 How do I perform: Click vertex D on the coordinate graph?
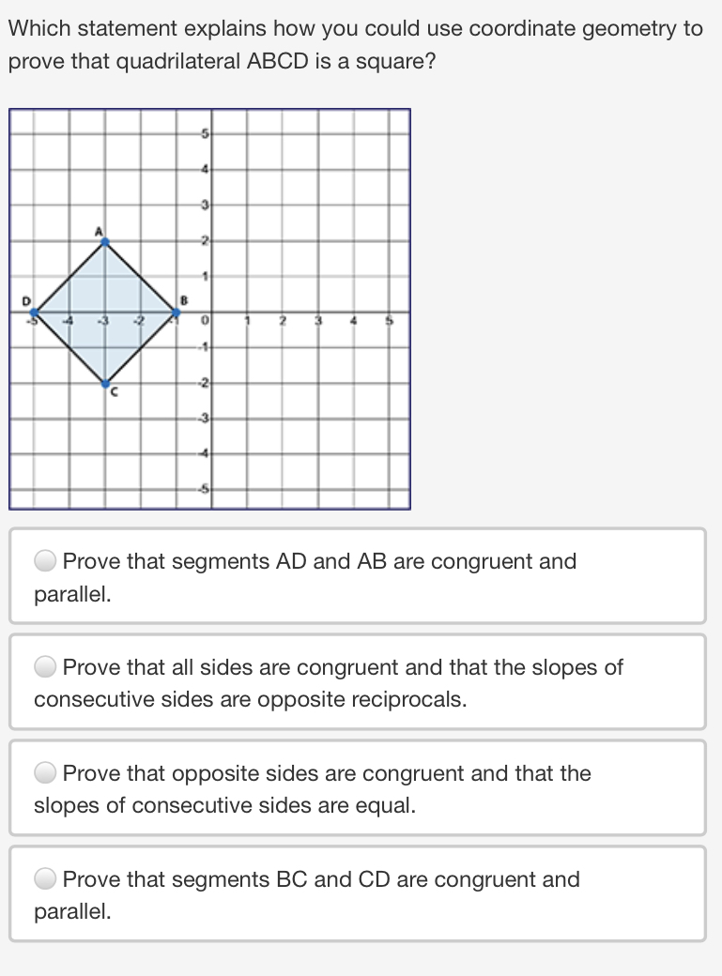[33, 312]
